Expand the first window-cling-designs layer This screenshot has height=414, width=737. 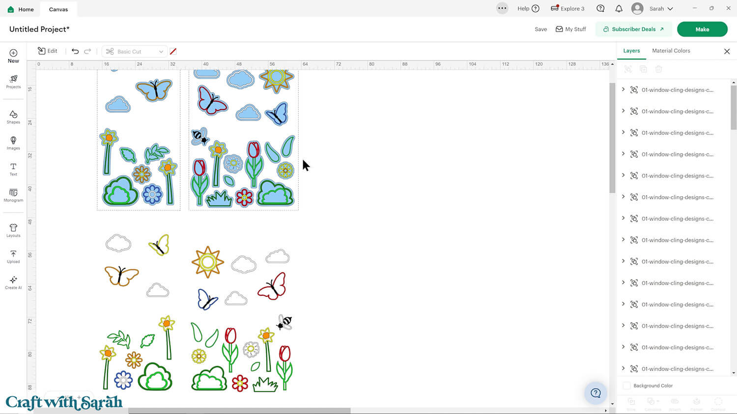623,89
